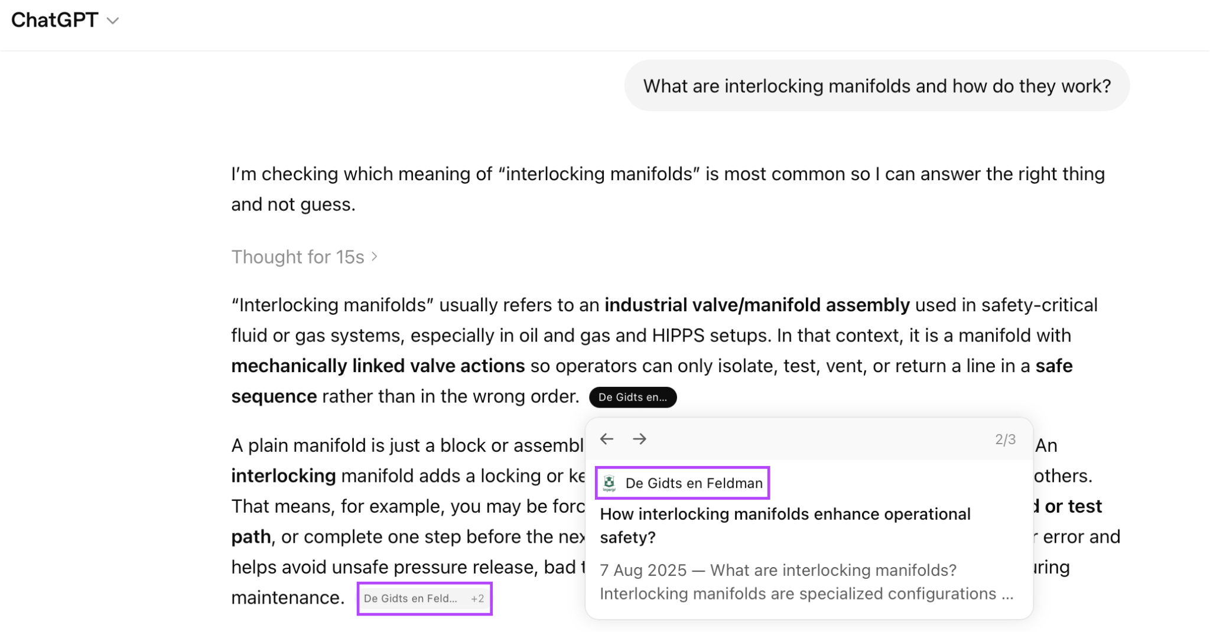The width and height of the screenshot is (1210, 632).
Task: Open the 'De Gidts en Feldman' source name
Action: pyautogui.click(x=694, y=483)
